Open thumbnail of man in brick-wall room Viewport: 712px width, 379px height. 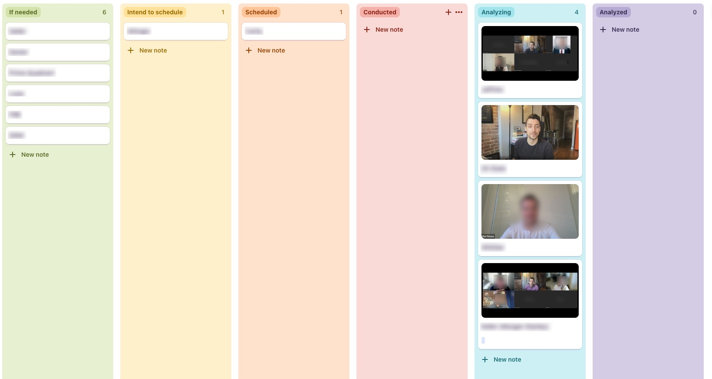[x=530, y=132]
